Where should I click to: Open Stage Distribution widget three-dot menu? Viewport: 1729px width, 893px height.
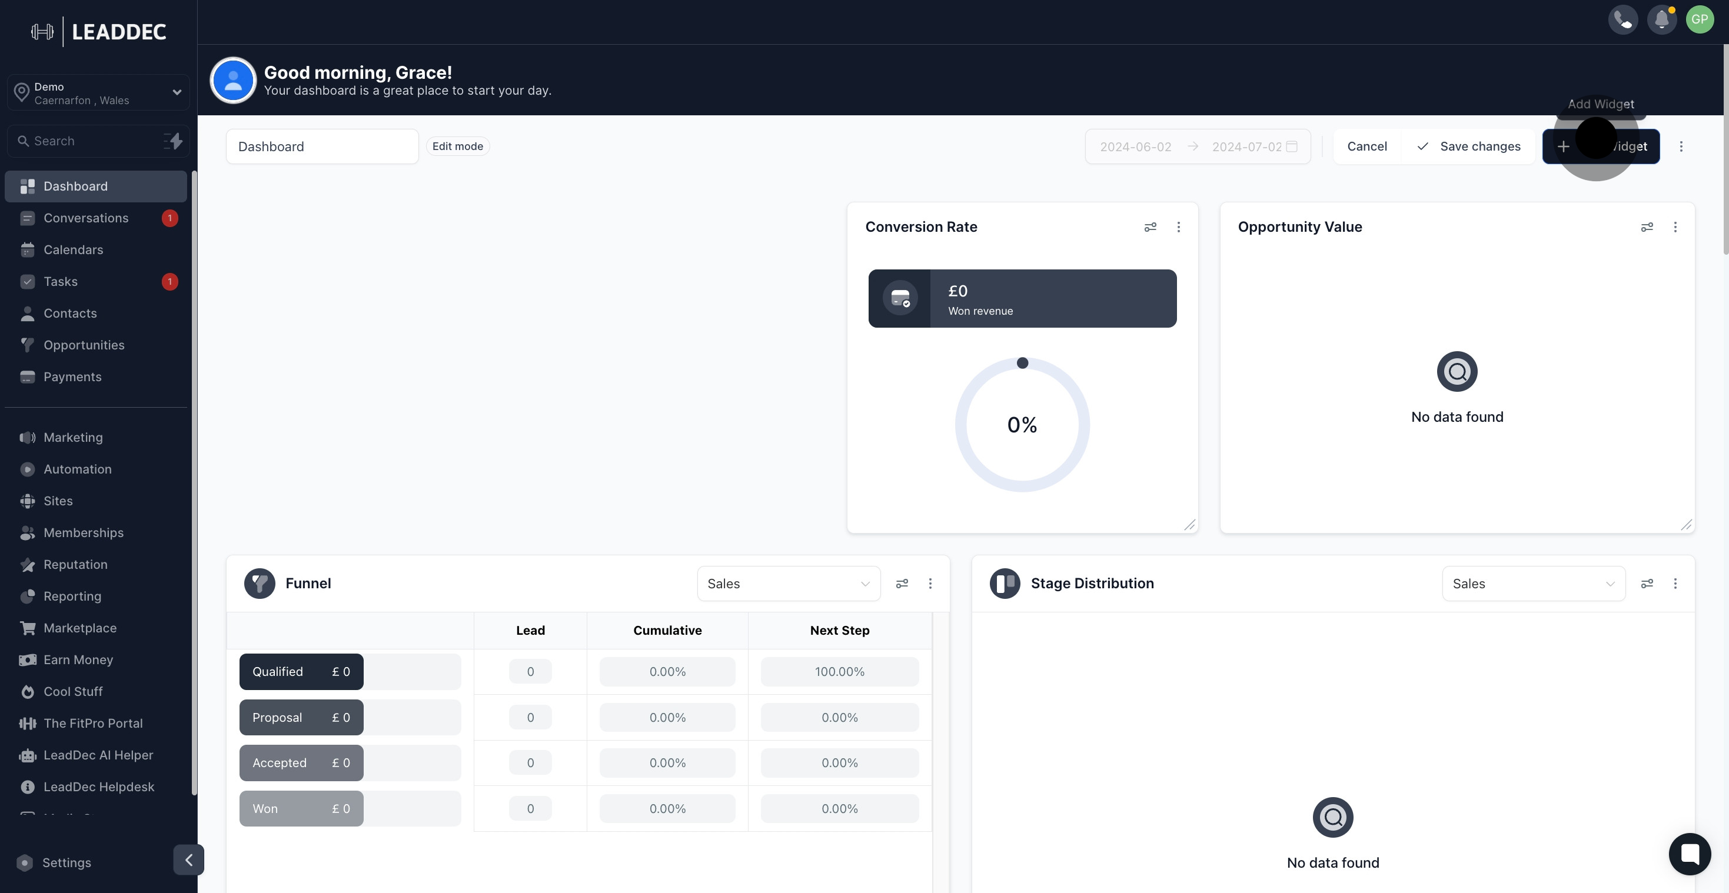pos(1675,584)
